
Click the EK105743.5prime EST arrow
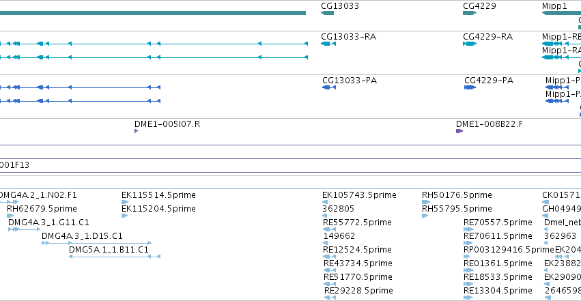324,202
